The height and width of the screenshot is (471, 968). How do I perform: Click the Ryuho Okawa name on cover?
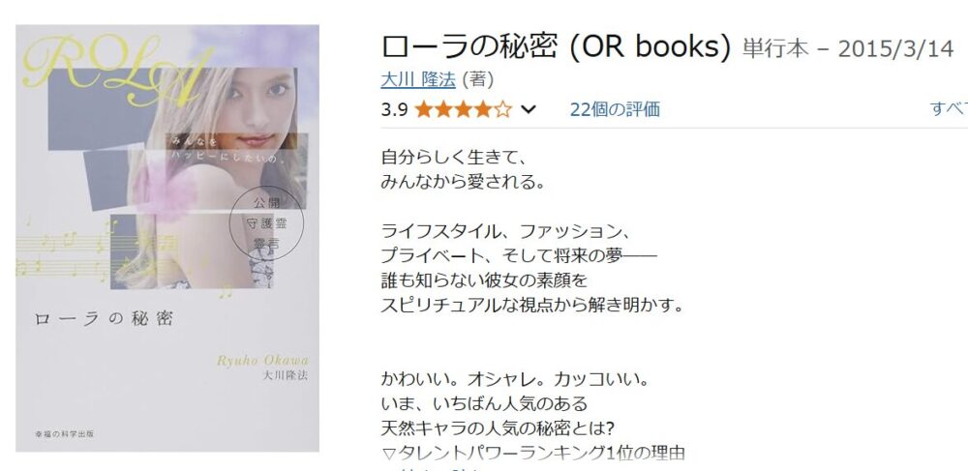262,361
